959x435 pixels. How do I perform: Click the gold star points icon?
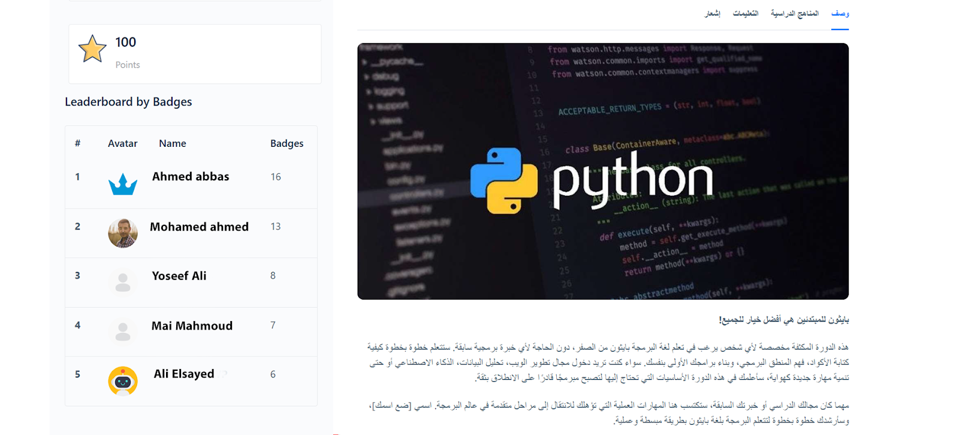click(x=92, y=49)
